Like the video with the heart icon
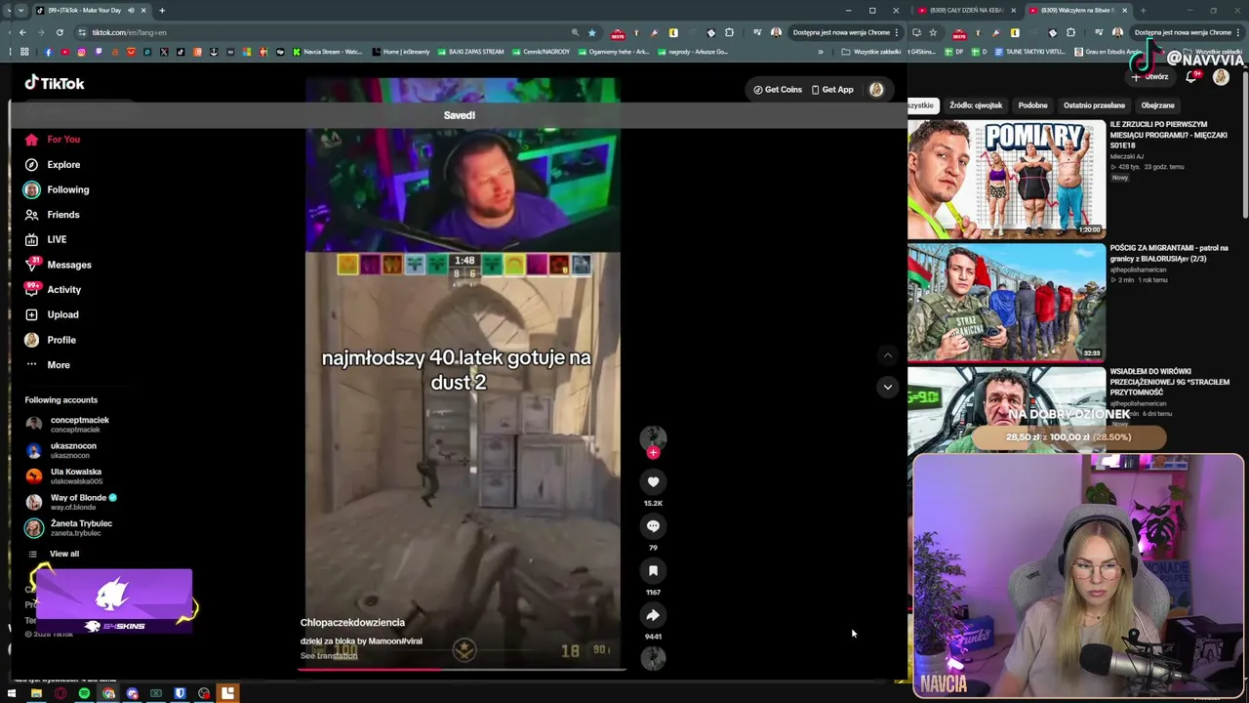This screenshot has height=703, width=1249. pos(653,481)
